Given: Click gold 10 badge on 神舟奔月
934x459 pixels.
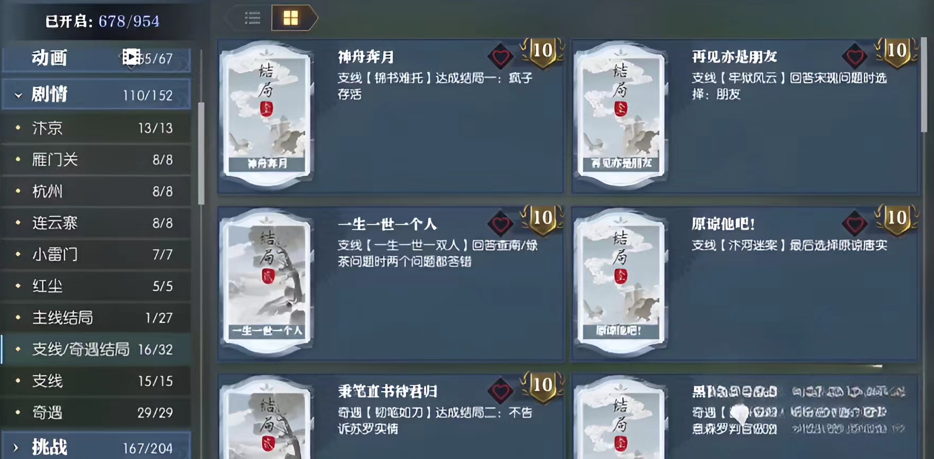Looking at the screenshot, I should coord(542,52).
